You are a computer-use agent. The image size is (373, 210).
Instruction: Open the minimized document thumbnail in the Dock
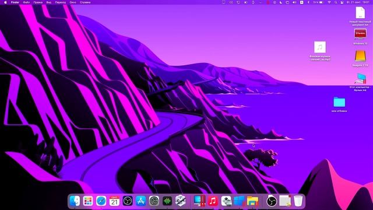[285, 201]
